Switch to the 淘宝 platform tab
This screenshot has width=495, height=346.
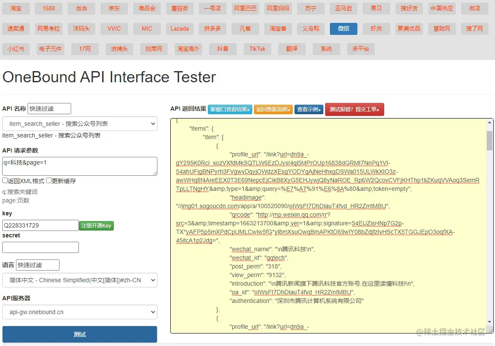(x=16, y=8)
